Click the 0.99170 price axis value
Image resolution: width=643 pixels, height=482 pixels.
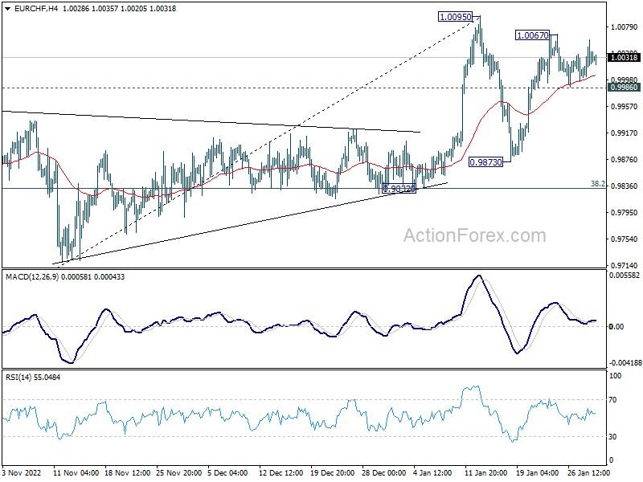[x=625, y=133]
